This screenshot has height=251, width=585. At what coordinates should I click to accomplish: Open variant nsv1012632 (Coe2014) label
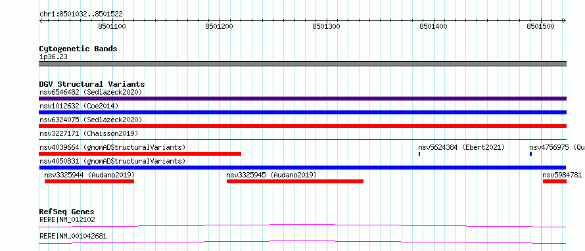(x=79, y=106)
